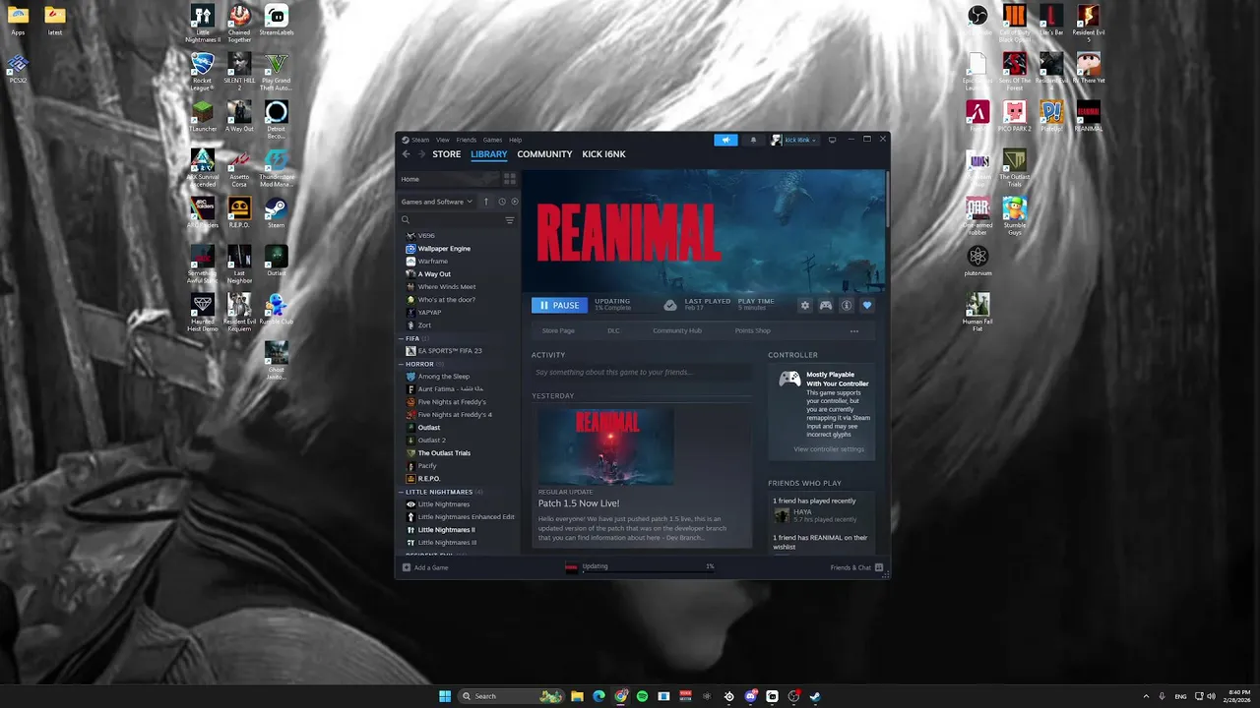Click the sort ascending arrow icon
The width and height of the screenshot is (1260, 708).
486,202
